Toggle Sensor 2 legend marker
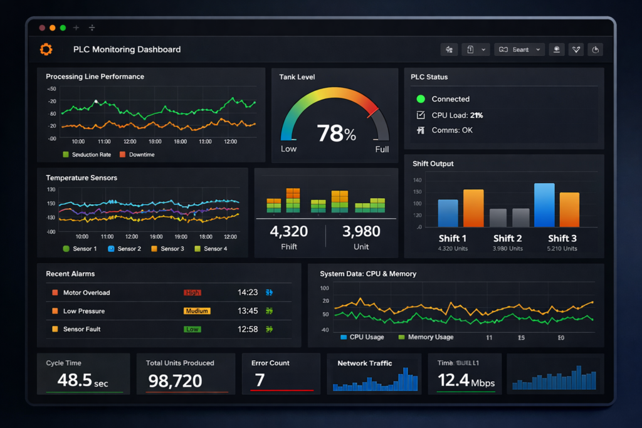The width and height of the screenshot is (642, 428). [x=111, y=248]
